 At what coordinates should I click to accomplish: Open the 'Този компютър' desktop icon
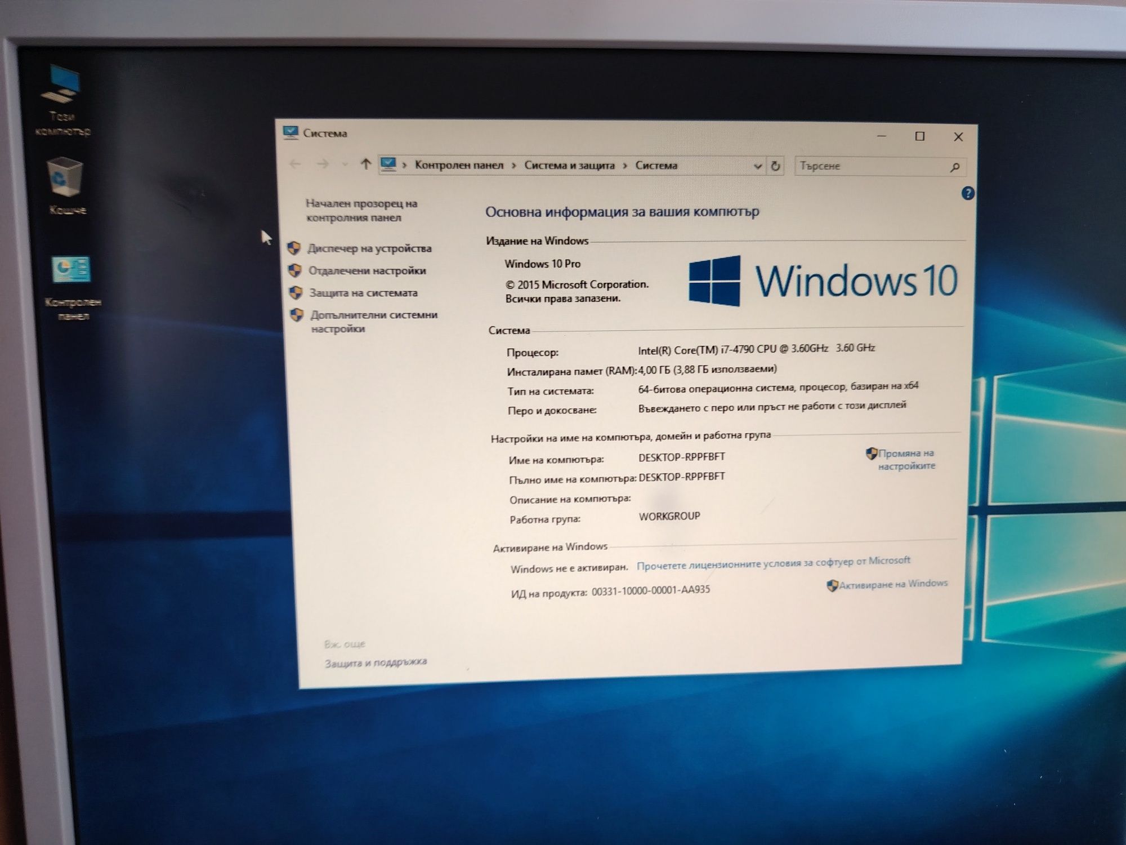pos(62,100)
